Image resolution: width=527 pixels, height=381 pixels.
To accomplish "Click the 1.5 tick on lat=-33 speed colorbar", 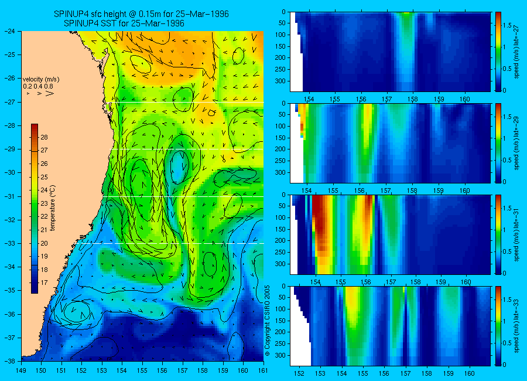I will pyautogui.click(x=508, y=300).
